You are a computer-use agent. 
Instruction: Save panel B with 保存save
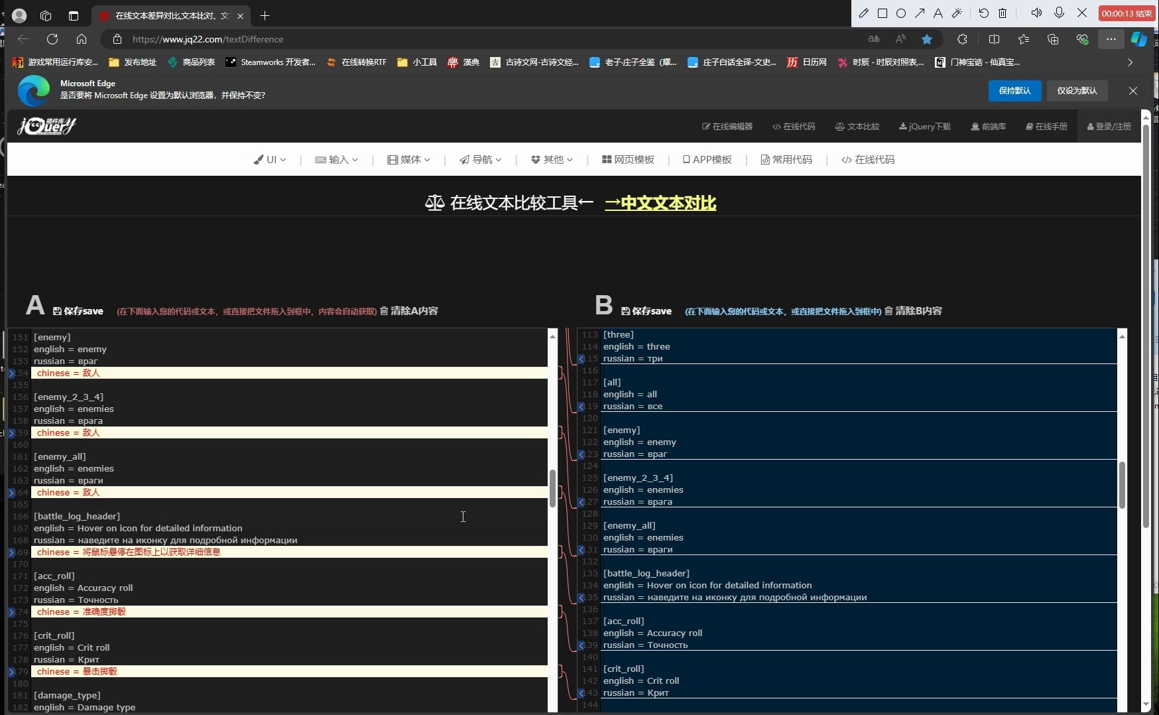pos(646,311)
